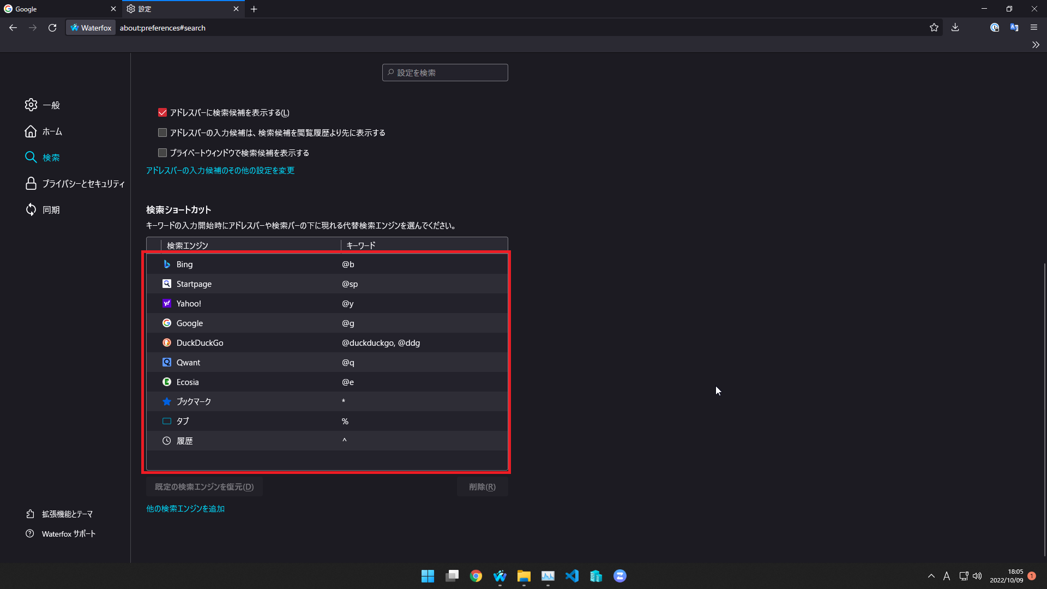Close the 設定 tab
The width and height of the screenshot is (1047, 589).
[236, 9]
